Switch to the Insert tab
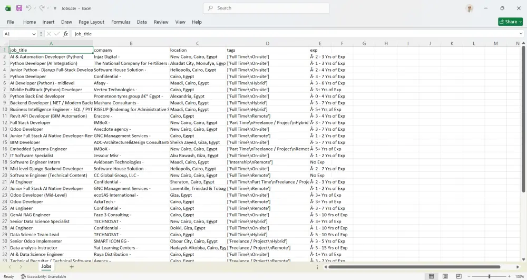Screen dimensions: 527x280 coord(48,22)
